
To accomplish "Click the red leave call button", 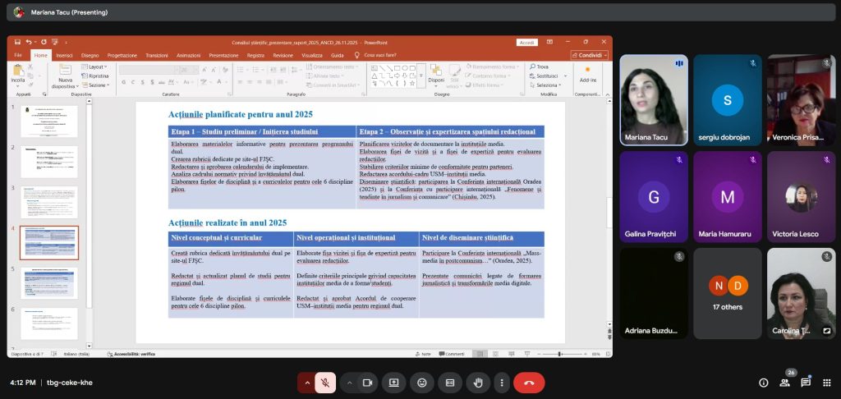I will [529, 383].
